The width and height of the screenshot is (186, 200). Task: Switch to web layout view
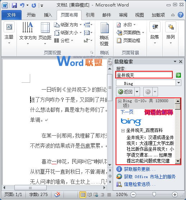pyautogui.click(x=96, y=195)
